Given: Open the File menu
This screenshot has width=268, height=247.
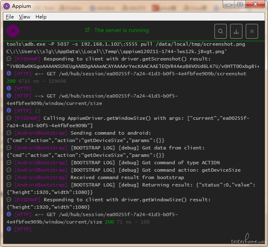Looking at the screenshot, I should tap(10, 17).
